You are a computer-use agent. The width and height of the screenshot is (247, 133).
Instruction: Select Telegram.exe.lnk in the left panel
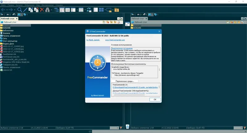[10, 65]
